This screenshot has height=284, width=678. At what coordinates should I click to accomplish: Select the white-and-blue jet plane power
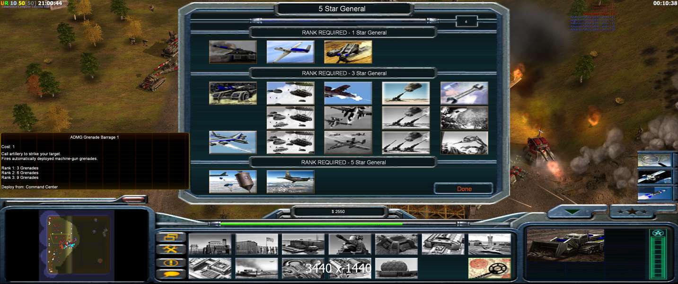click(x=291, y=52)
